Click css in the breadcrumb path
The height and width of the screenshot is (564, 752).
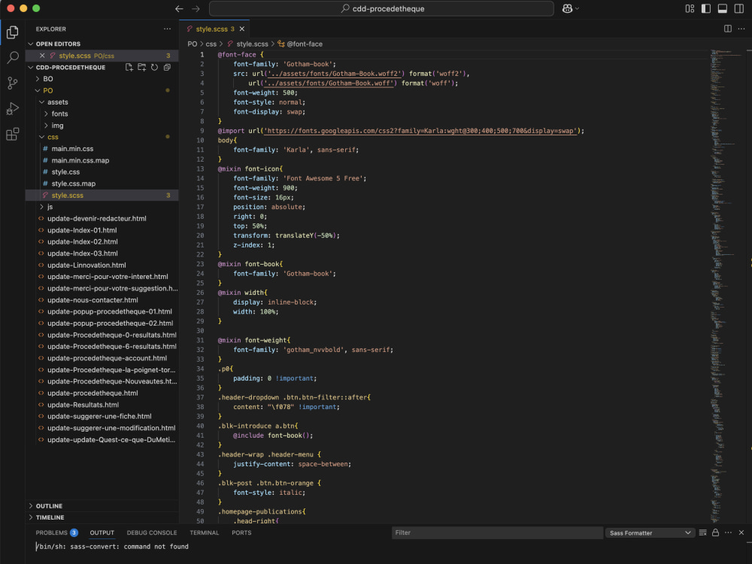coord(211,44)
